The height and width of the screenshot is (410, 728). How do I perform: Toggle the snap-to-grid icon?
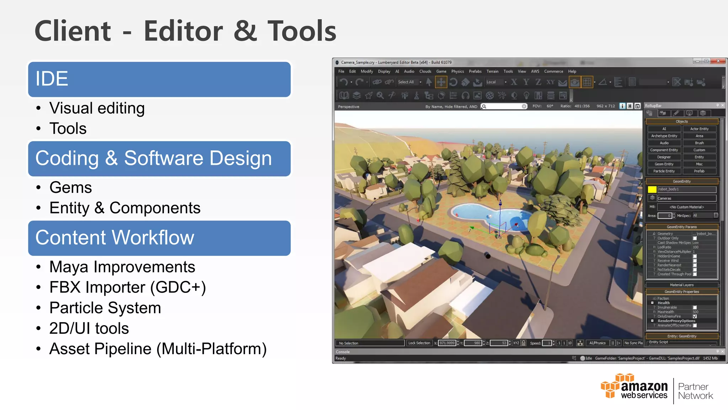coord(587,82)
